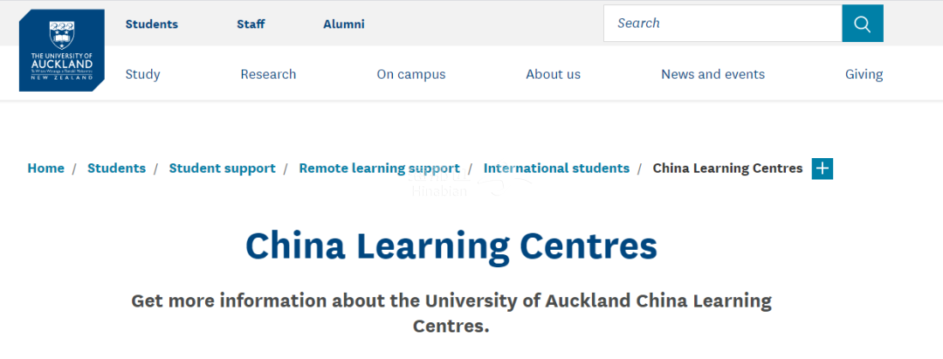Type in the Search input field
The image size is (943, 359).
pos(722,24)
